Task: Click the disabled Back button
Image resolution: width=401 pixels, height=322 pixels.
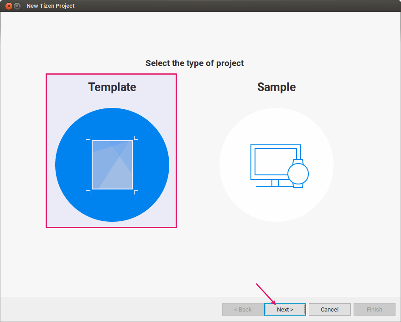Action: pyautogui.click(x=243, y=309)
